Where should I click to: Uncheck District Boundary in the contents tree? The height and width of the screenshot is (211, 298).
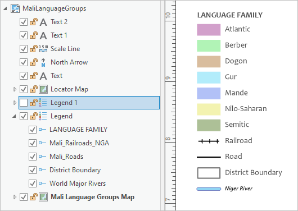click(x=33, y=170)
